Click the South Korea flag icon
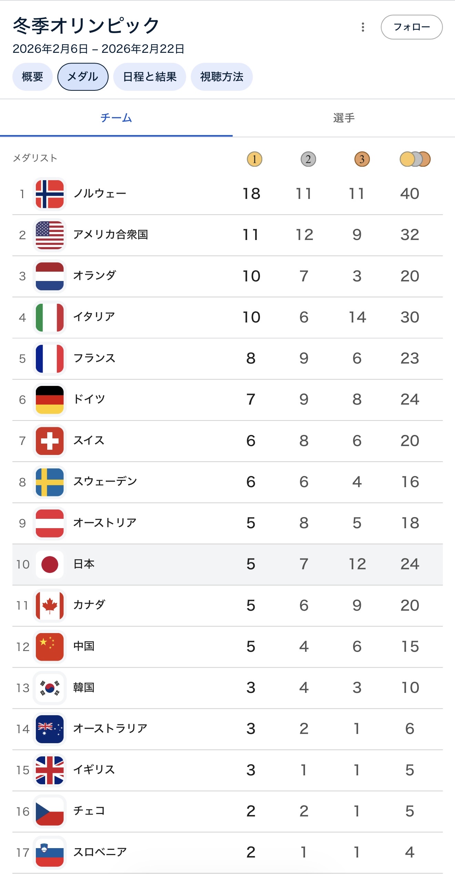 [x=50, y=688]
